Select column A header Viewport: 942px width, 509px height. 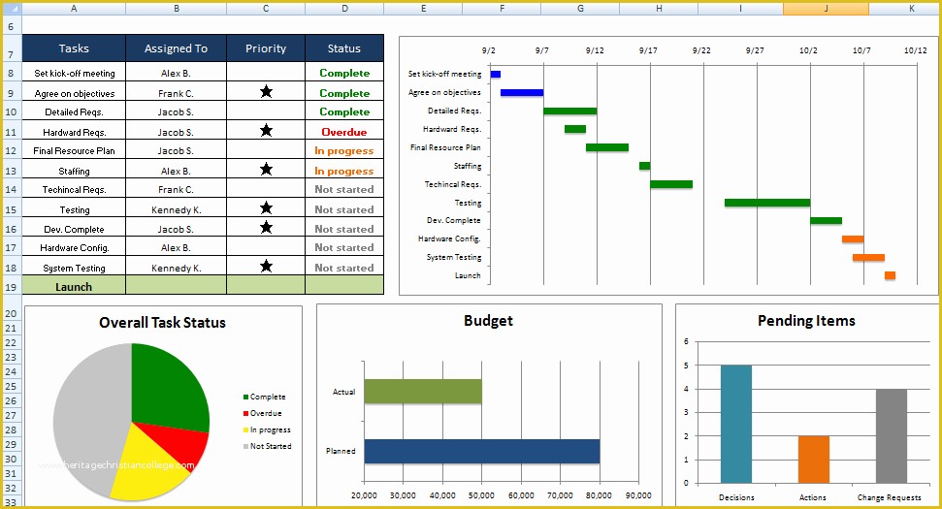click(74, 9)
